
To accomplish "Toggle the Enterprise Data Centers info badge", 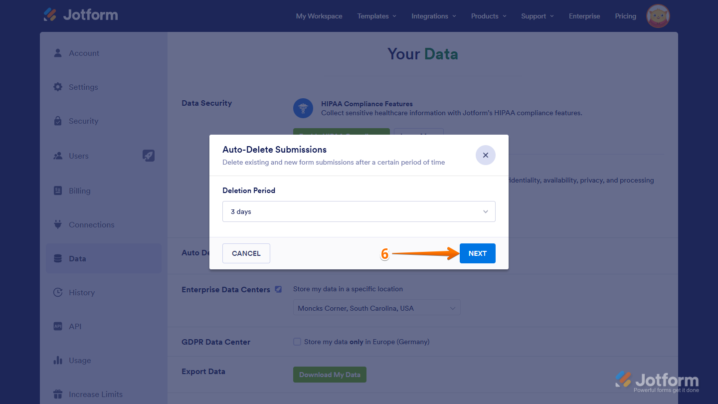I will click(278, 289).
